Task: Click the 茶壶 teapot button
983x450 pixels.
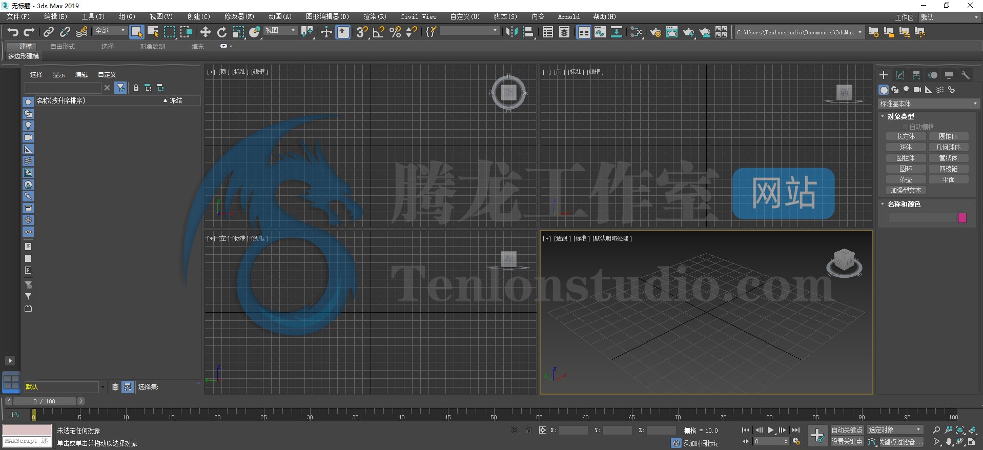Action: [906, 179]
